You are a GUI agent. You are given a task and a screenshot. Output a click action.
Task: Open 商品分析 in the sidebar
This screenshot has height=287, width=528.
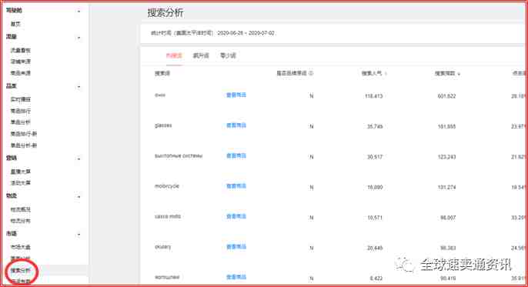pyautogui.click(x=21, y=122)
